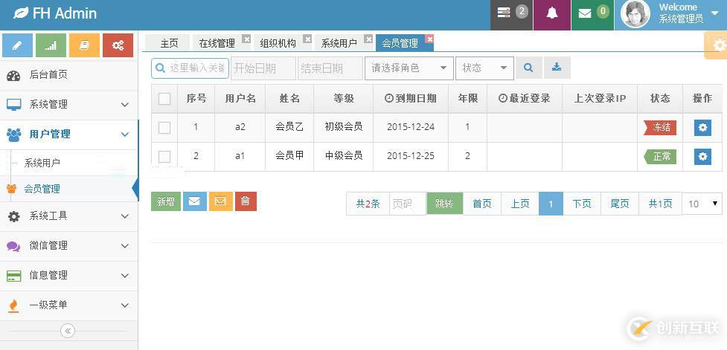This screenshot has width=727, height=350.
Task: Click the user avatar picture
Action: click(x=635, y=14)
